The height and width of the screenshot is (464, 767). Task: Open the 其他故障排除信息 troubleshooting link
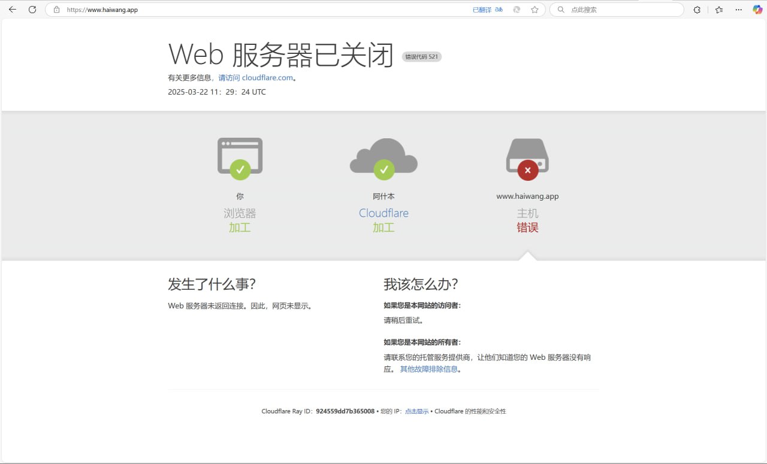point(428,369)
